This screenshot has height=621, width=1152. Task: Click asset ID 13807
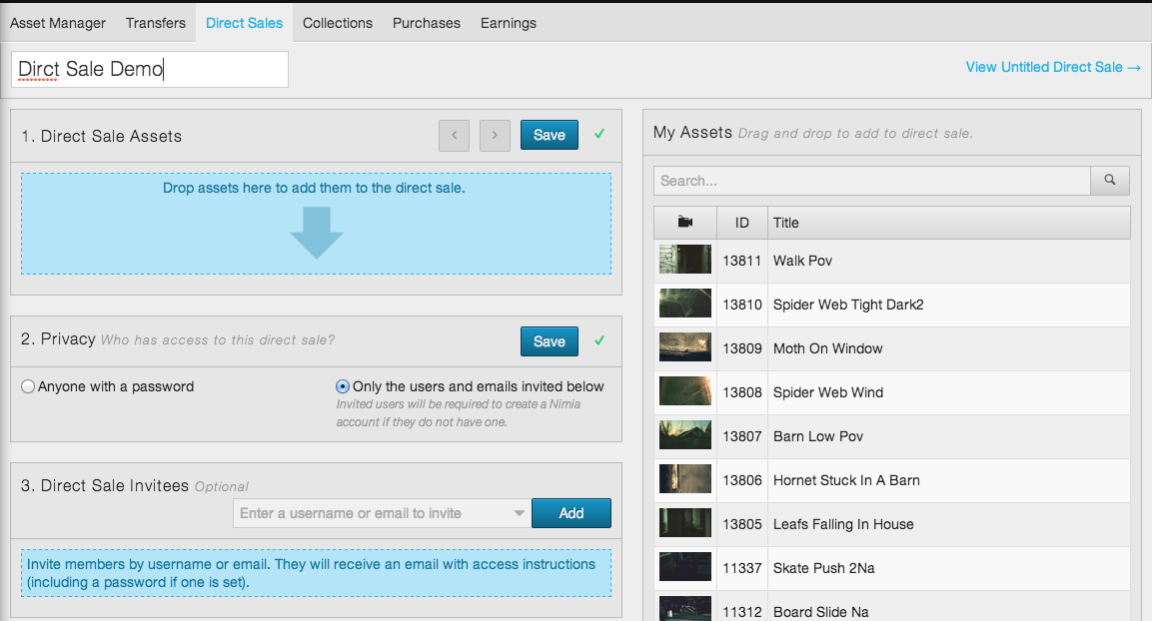(x=742, y=436)
